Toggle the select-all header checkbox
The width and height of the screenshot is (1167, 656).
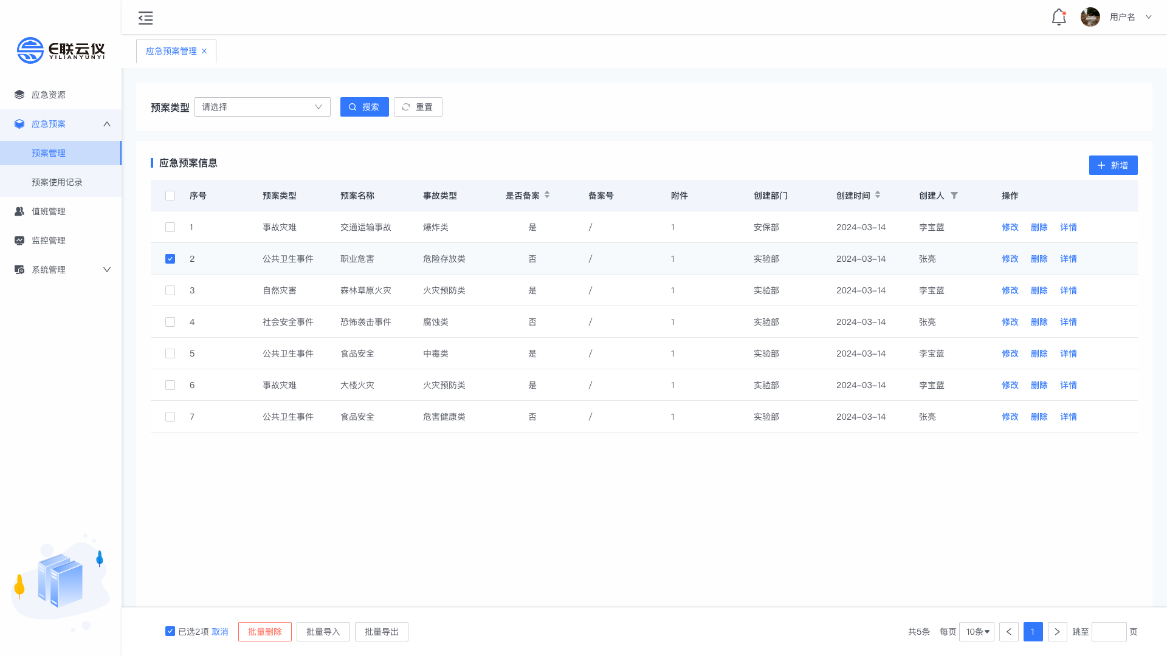[170, 196]
